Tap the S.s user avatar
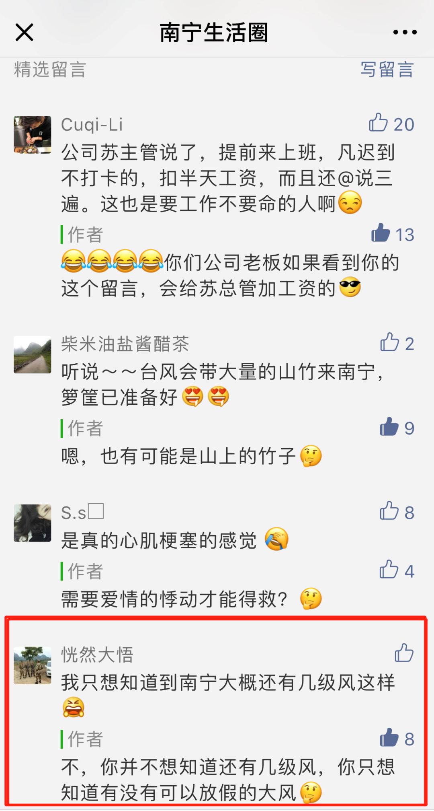The width and height of the screenshot is (434, 811). click(33, 523)
